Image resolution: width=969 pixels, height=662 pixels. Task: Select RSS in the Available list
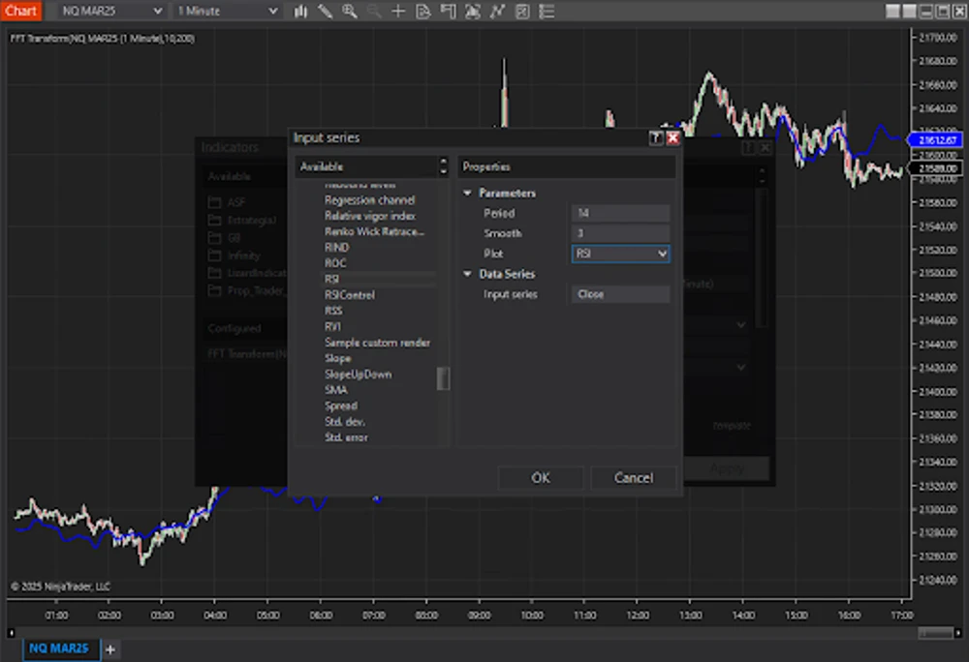click(x=333, y=311)
